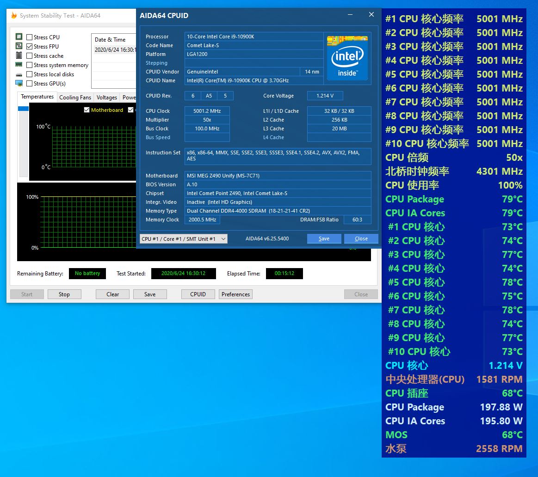Toggle the Motherboard legend checkbox on the temperature graph
The height and width of the screenshot is (477, 538).
pos(86,110)
